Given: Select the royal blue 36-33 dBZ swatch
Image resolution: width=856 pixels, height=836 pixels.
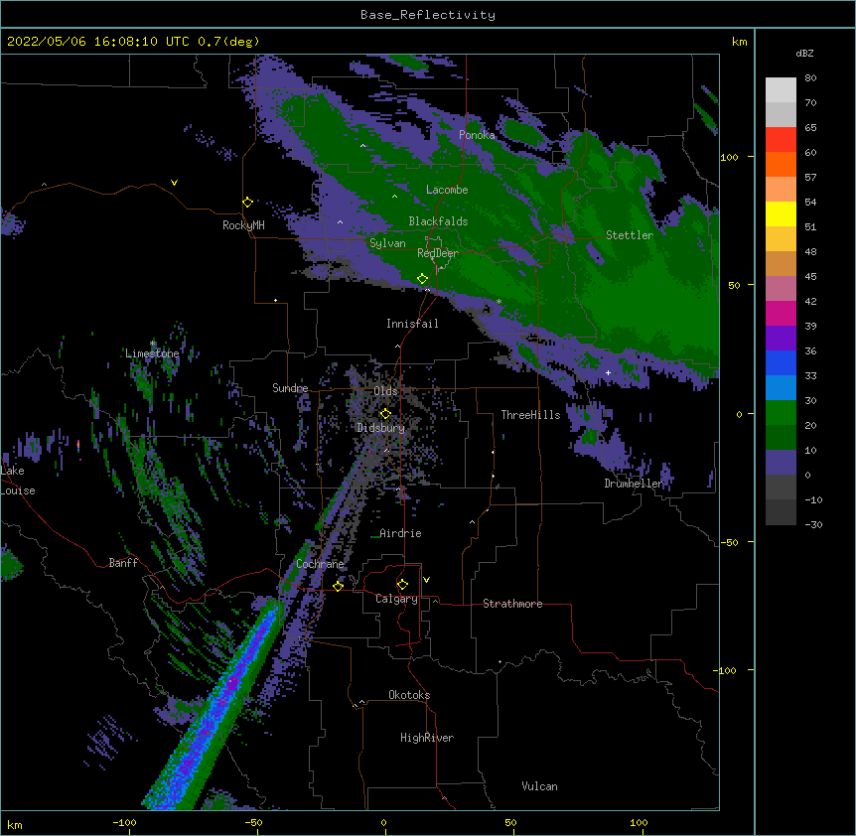Looking at the screenshot, I should (x=781, y=362).
